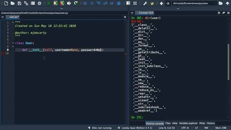Step out and return in debugger
Screen dimensions: 231x130
[105, 3]
